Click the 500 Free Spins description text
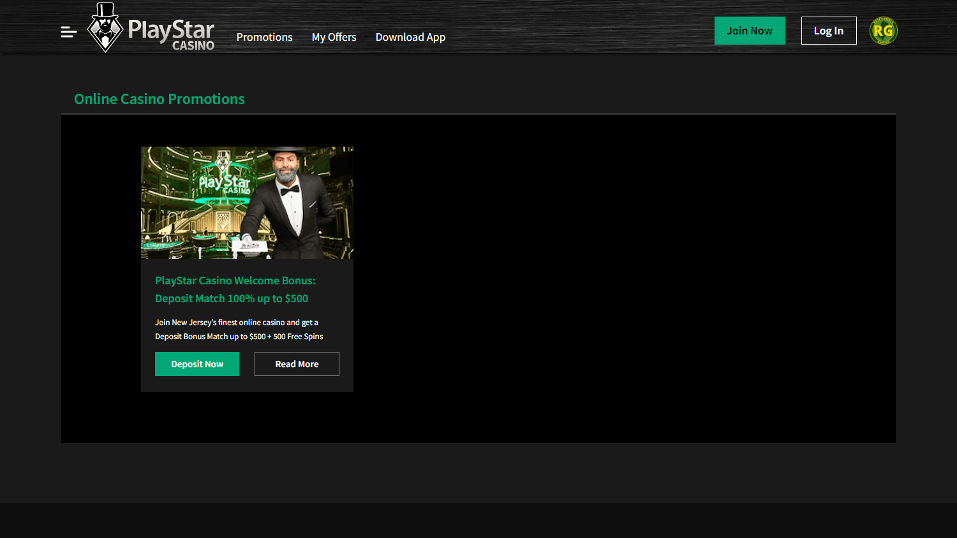Viewport: 957px width, 538px height. point(239,329)
